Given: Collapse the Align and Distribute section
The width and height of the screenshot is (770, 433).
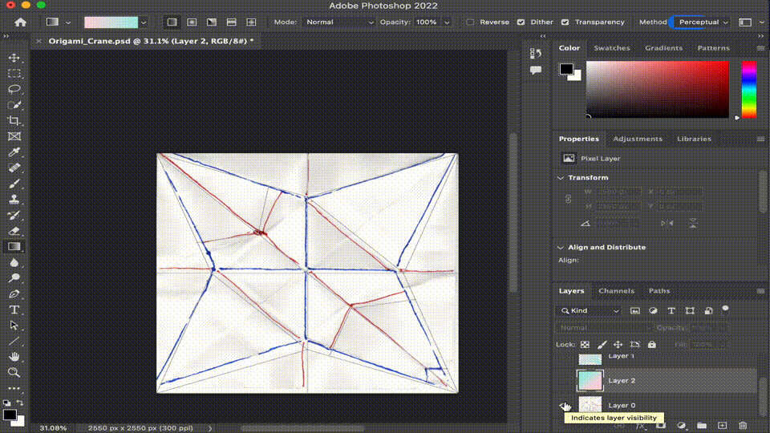Looking at the screenshot, I should [x=561, y=248].
